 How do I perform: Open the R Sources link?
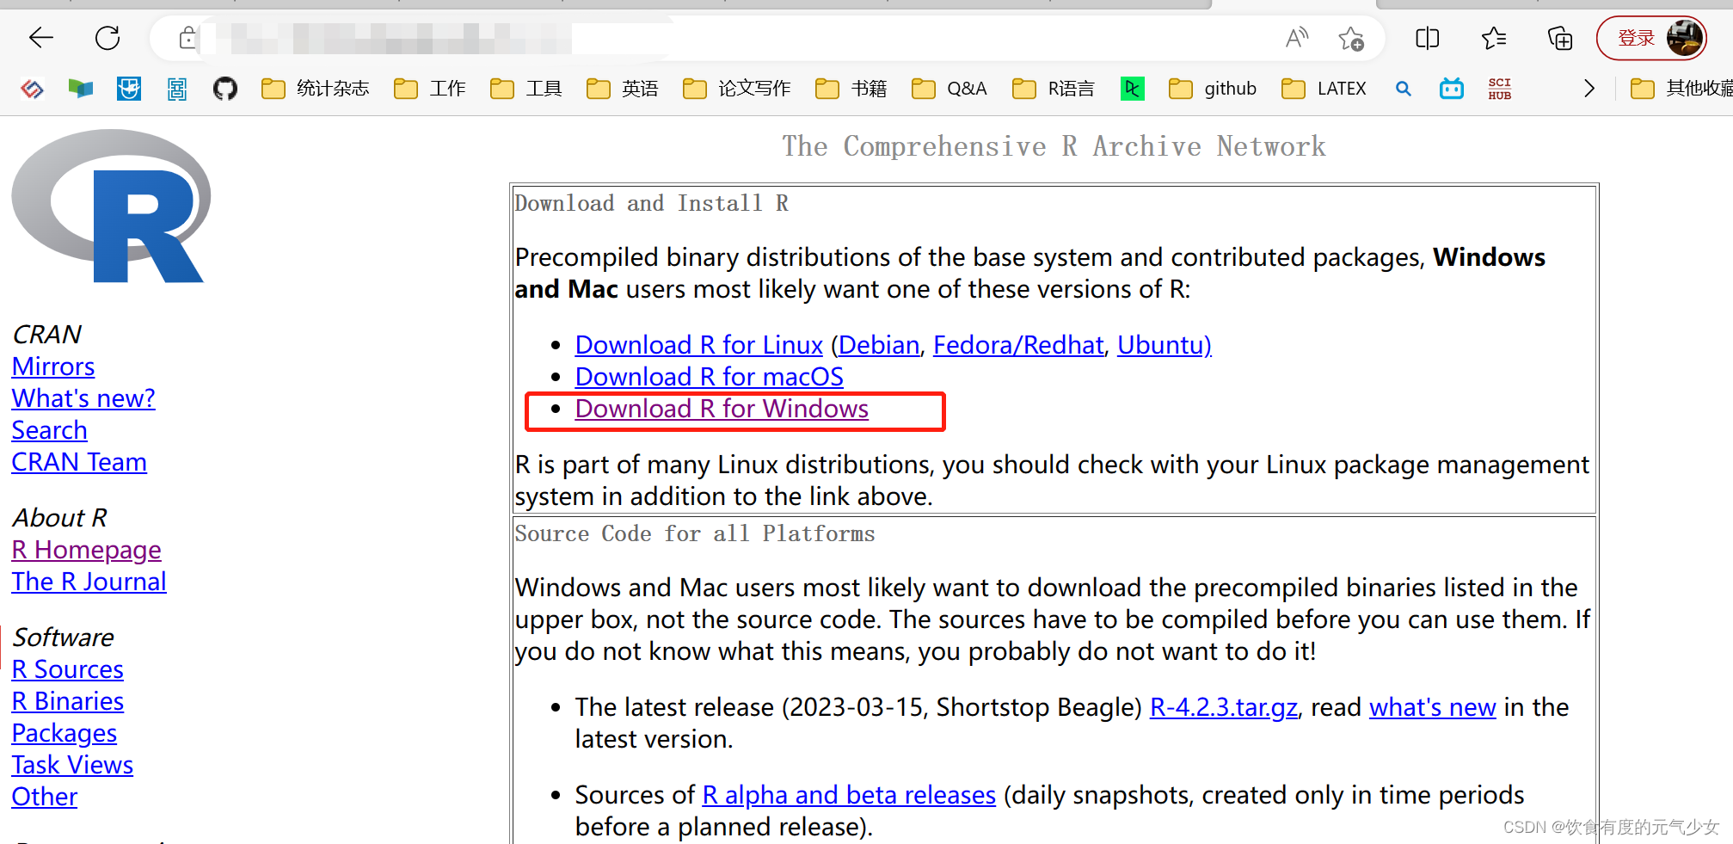pyautogui.click(x=68, y=669)
